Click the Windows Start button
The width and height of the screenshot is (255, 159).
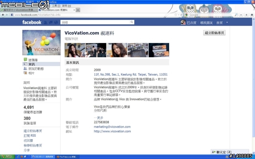coord(8,157)
